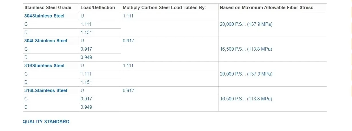Follow the 316L Stainless Steel link
352x131 pixels.
(46, 91)
